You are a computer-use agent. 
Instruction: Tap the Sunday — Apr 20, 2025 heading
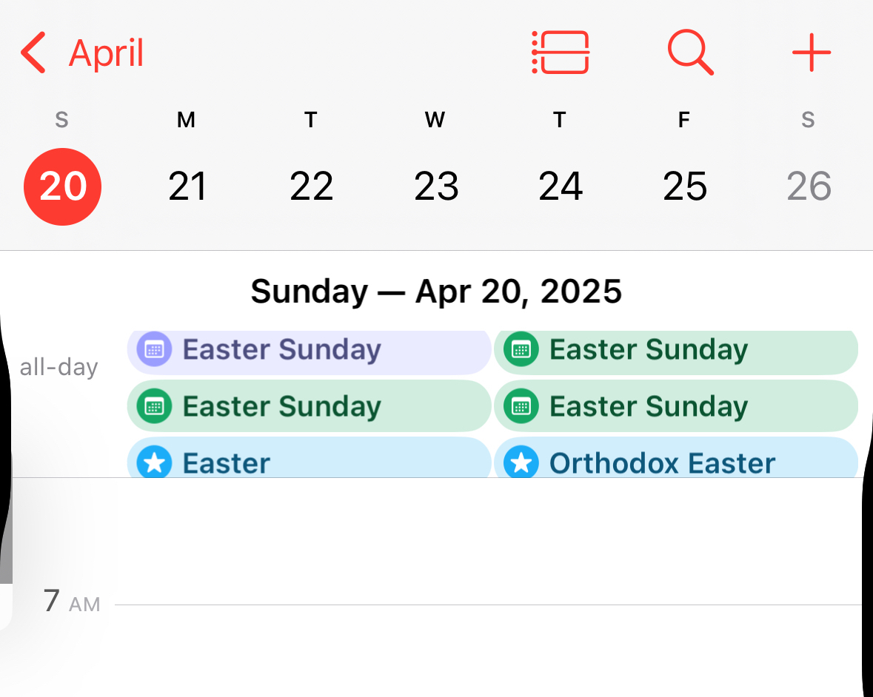click(436, 292)
